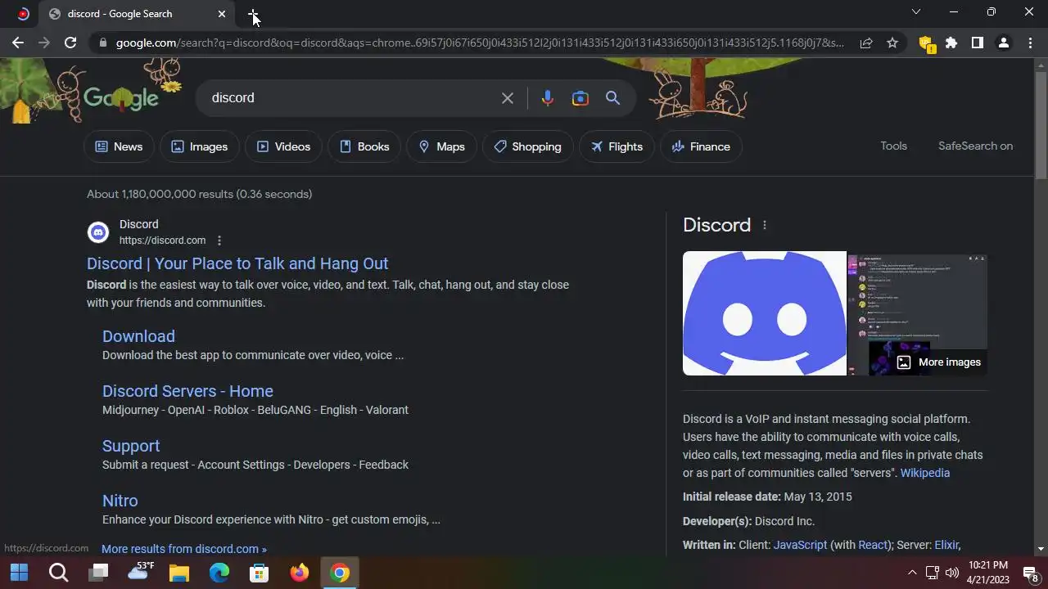
Task: Switch to the Shopping results tab
Action: (x=527, y=146)
